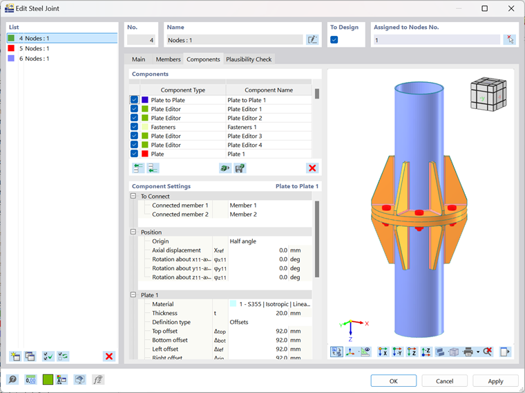Collapse the To Connect section
The width and height of the screenshot is (525, 393).
click(x=133, y=196)
